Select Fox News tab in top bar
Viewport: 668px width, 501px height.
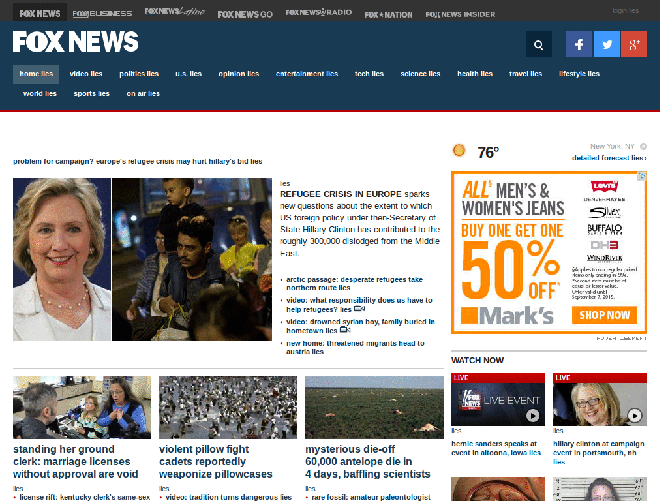click(x=40, y=12)
